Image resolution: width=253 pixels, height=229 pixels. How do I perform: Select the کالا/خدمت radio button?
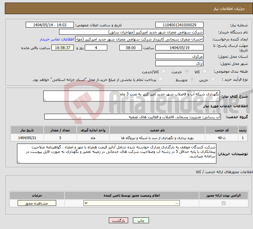click(163, 71)
